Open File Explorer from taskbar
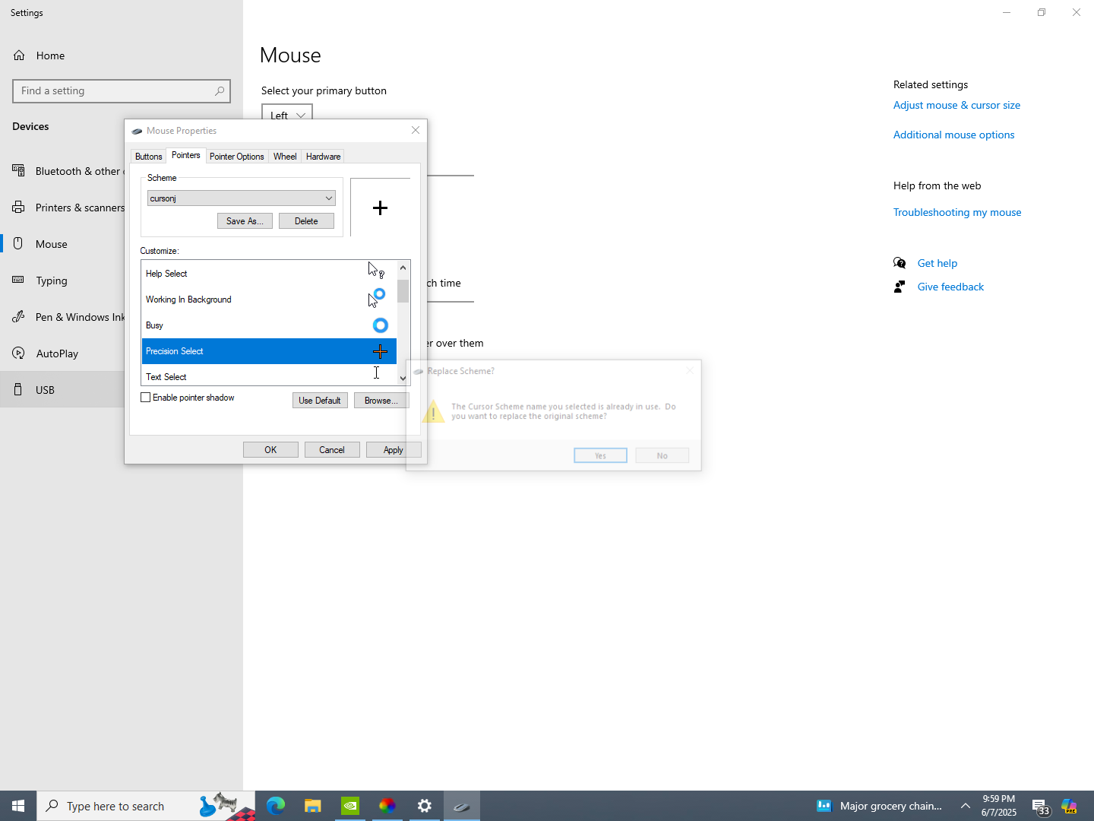The width and height of the screenshot is (1094, 821). [x=313, y=806]
